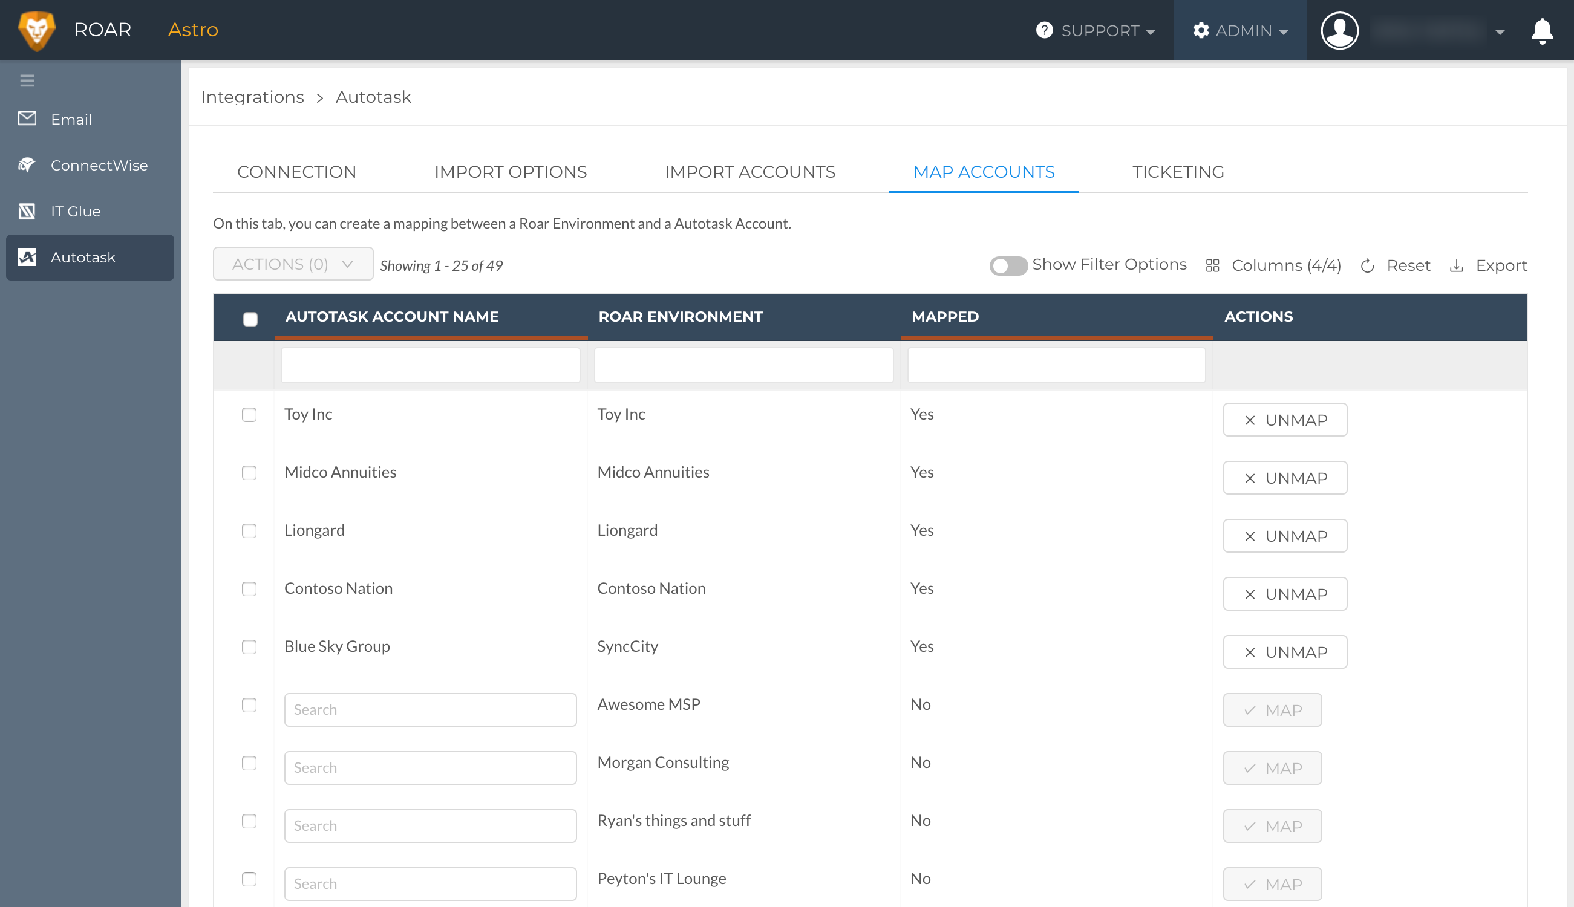Switch to the IMPORT ACCOUNTS tab
Image resolution: width=1574 pixels, height=907 pixels.
click(x=750, y=172)
